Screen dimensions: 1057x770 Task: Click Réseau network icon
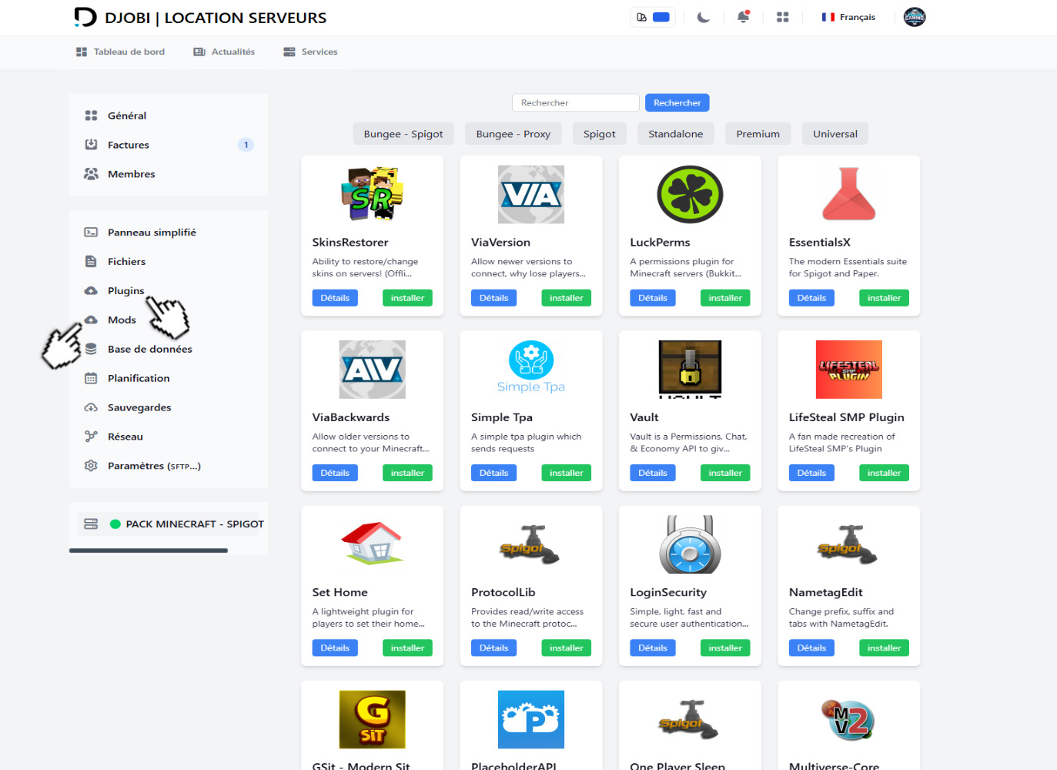(91, 437)
